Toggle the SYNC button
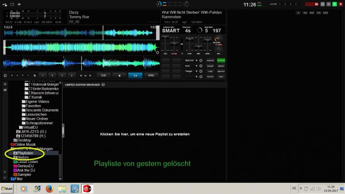Screen dimensions: 345x194 click(151, 75)
